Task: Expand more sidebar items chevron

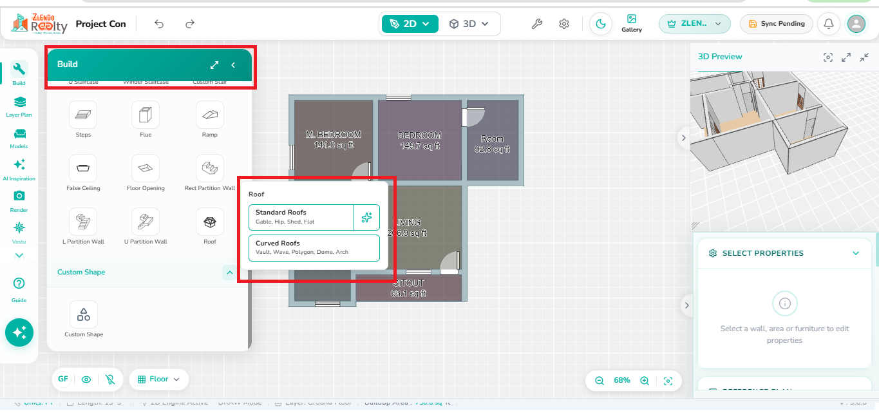Action: click(x=19, y=256)
